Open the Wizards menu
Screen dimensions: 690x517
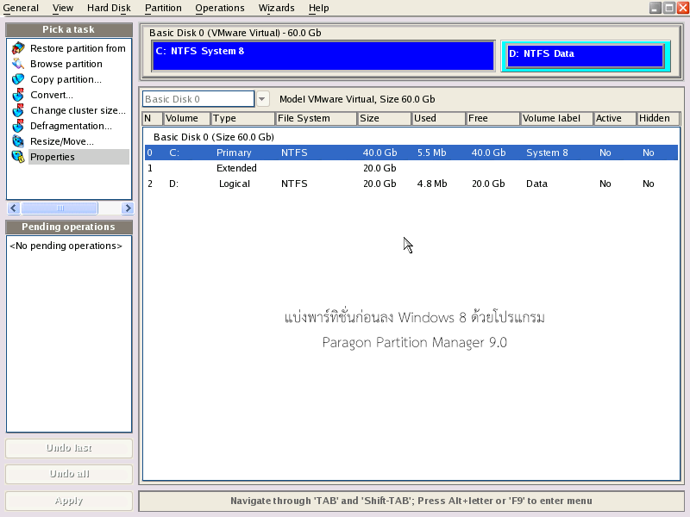click(x=276, y=8)
